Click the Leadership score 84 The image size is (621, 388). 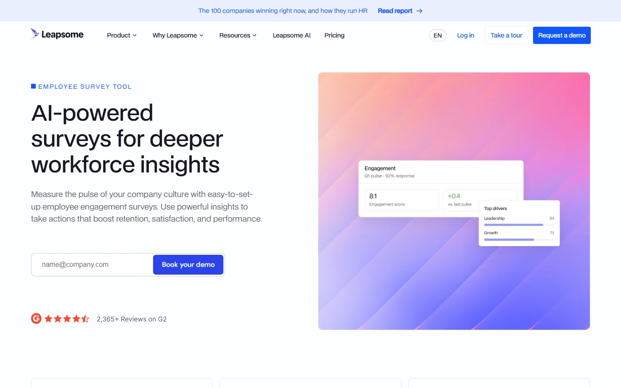pyautogui.click(x=552, y=219)
